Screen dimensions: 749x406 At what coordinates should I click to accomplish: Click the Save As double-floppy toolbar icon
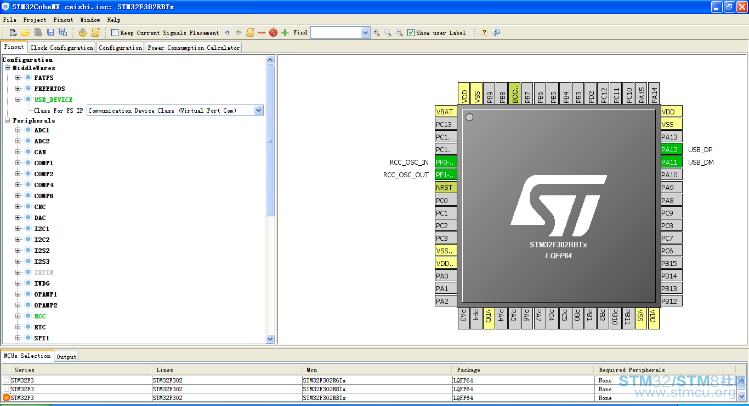pyautogui.click(x=63, y=33)
